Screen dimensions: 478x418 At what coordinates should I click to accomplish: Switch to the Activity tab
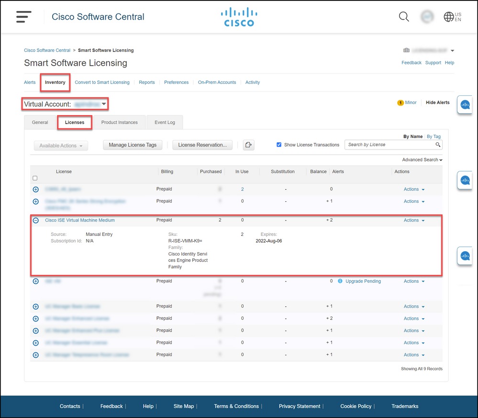click(x=253, y=82)
